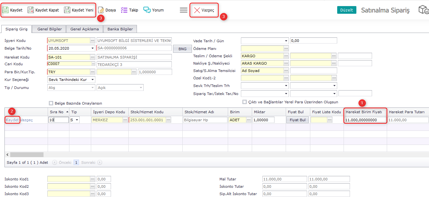Open the Sevk Trh date dropdown

tap(286, 86)
